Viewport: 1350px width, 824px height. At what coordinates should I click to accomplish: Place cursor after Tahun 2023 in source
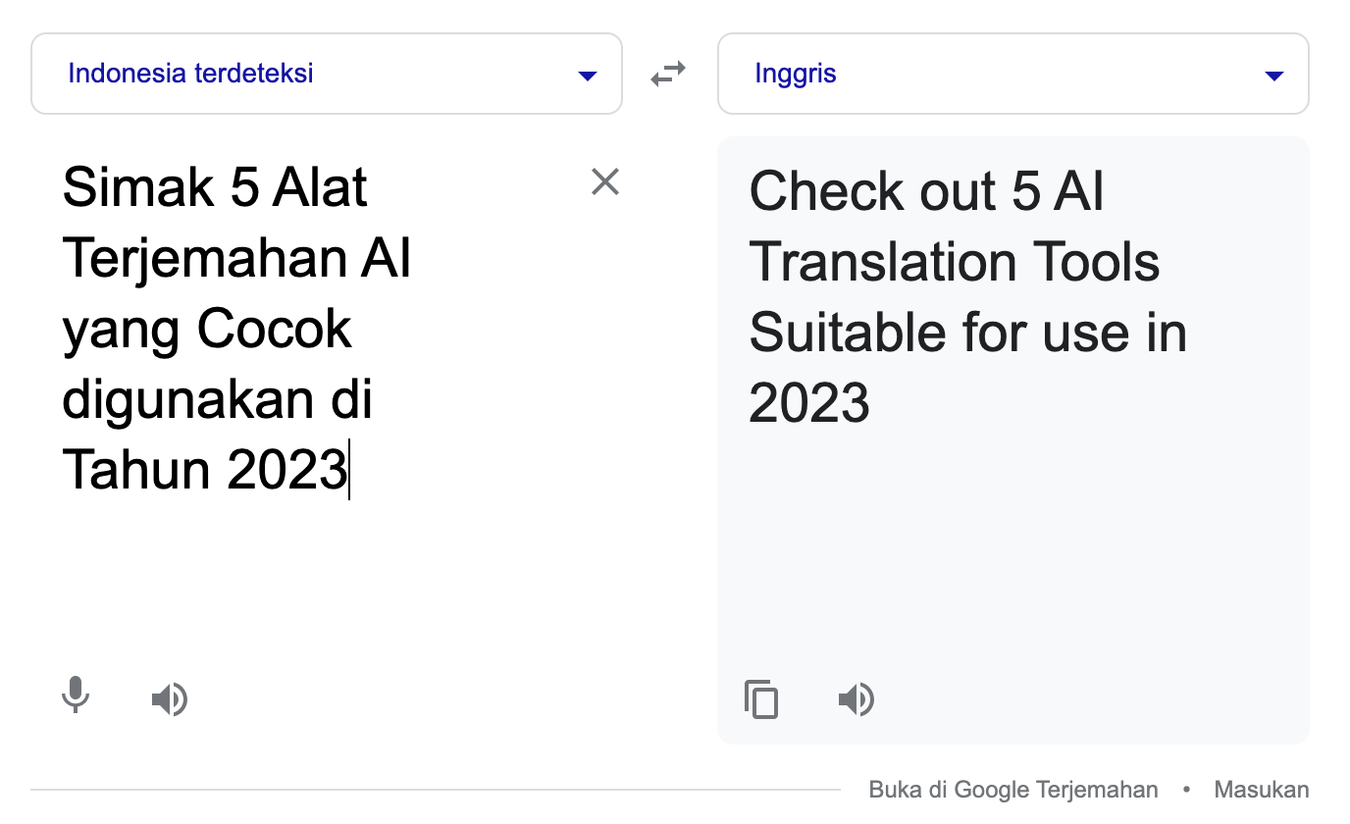348,470
